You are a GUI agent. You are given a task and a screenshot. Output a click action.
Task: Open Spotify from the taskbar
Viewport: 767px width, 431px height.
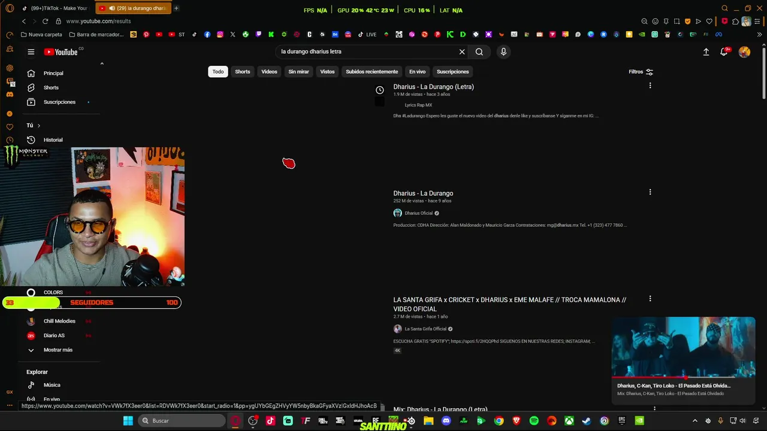click(x=534, y=421)
